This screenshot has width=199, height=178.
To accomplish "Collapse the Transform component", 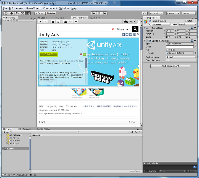I will click(145, 28).
